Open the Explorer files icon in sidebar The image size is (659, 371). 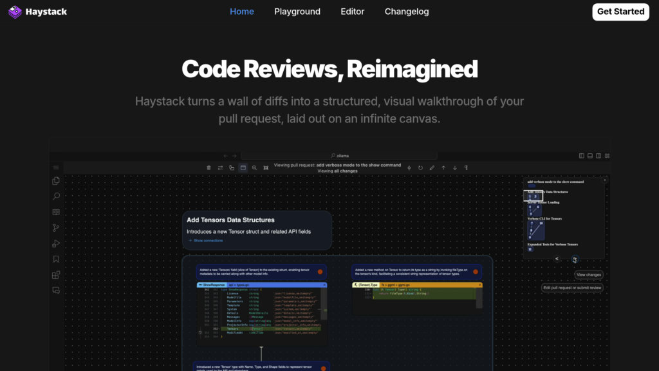pyautogui.click(x=56, y=181)
